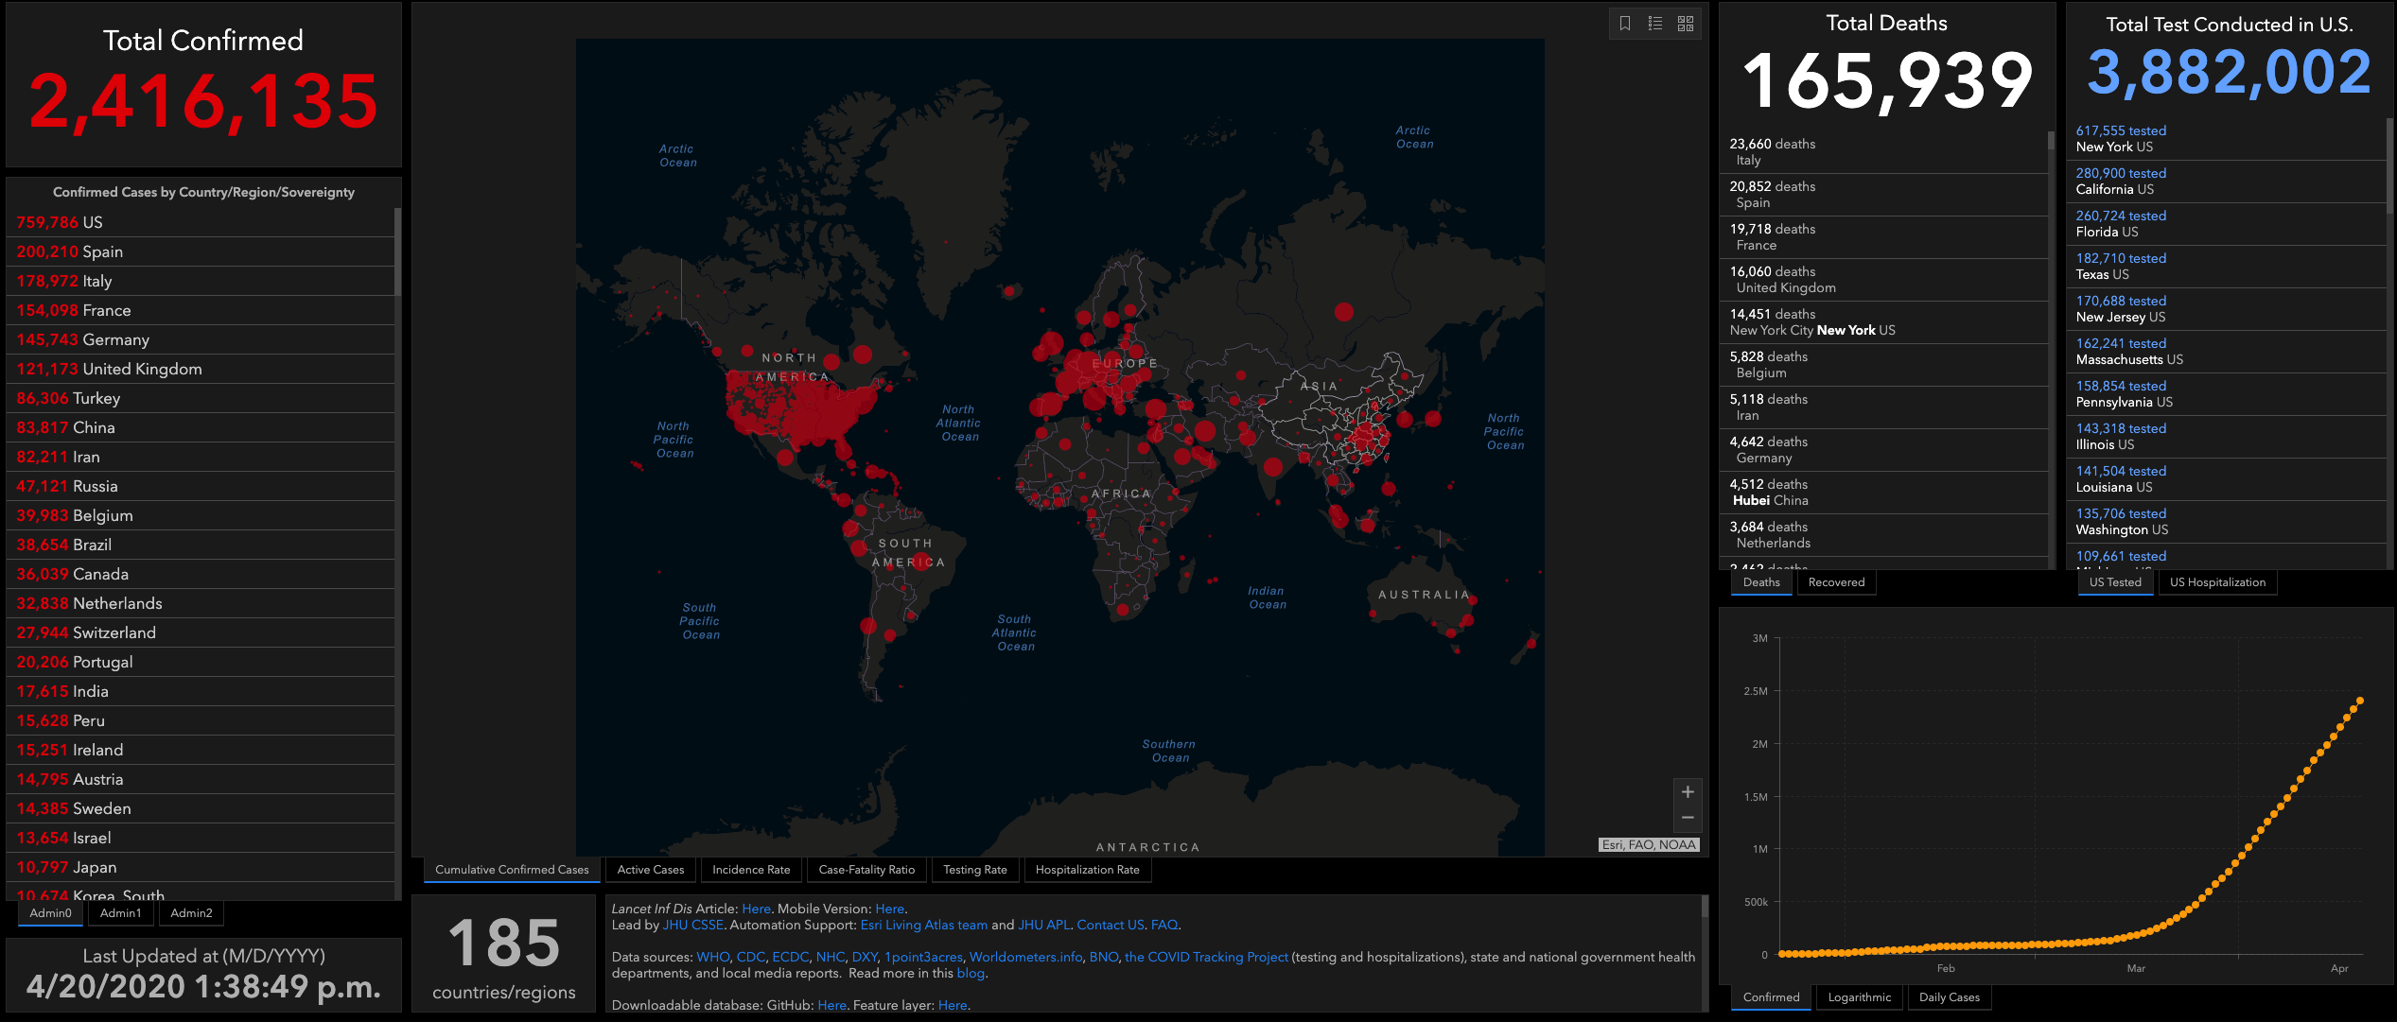Image resolution: width=2397 pixels, height=1022 pixels.
Task: Select Turkey in confirmed cases list
Action: [201, 399]
